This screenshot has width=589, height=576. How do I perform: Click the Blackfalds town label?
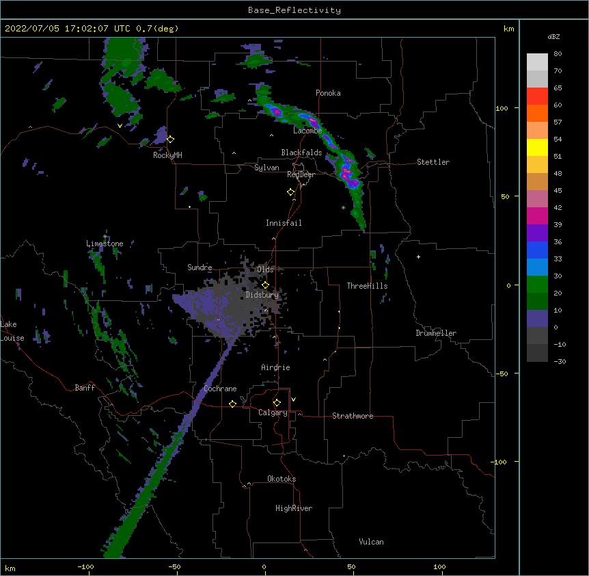coord(301,153)
